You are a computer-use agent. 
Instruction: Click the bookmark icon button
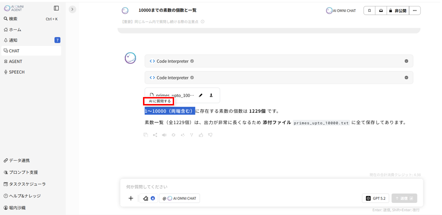coord(369,11)
